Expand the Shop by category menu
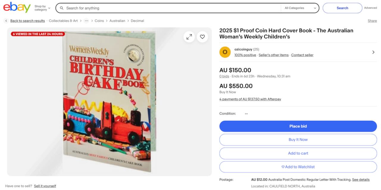 (42, 8)
